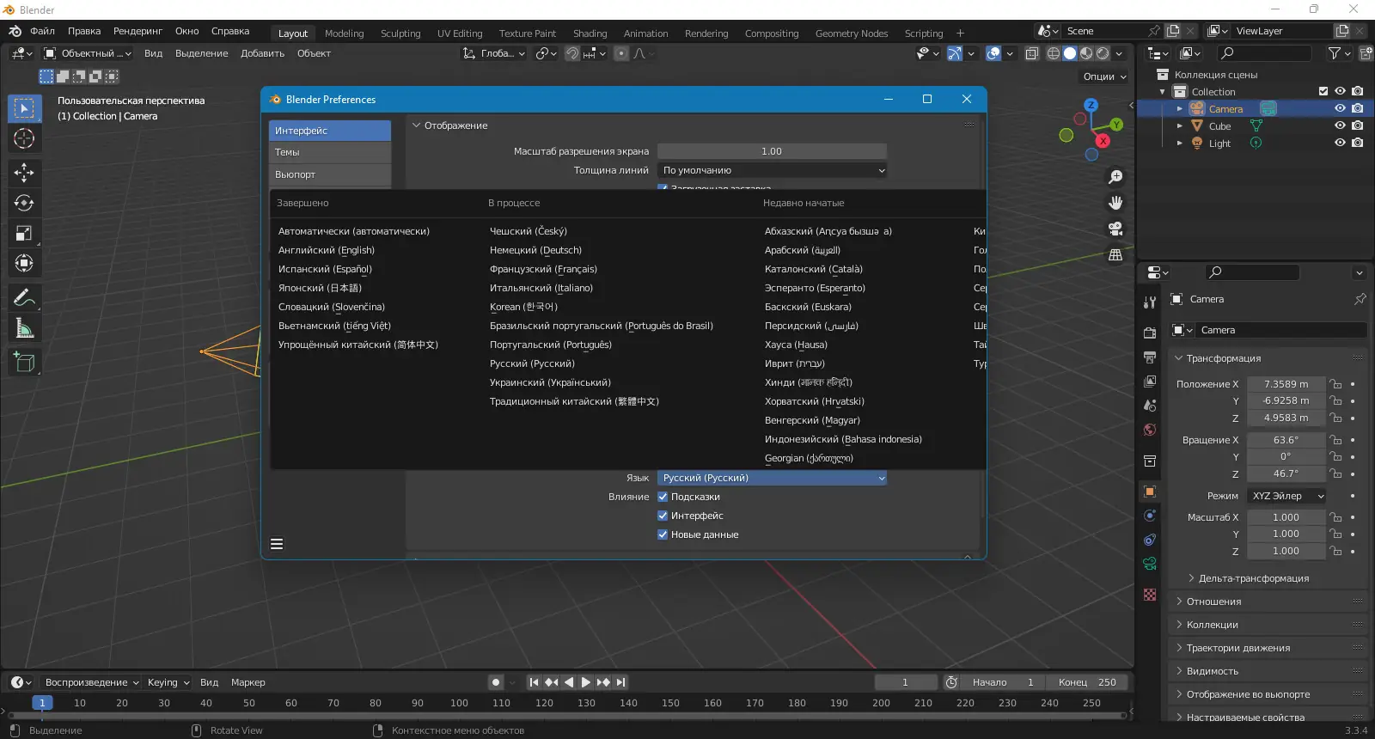1375x739 pixels.
Task: Select the Rotate tool in the toolbar
Action: click(24, 203)
